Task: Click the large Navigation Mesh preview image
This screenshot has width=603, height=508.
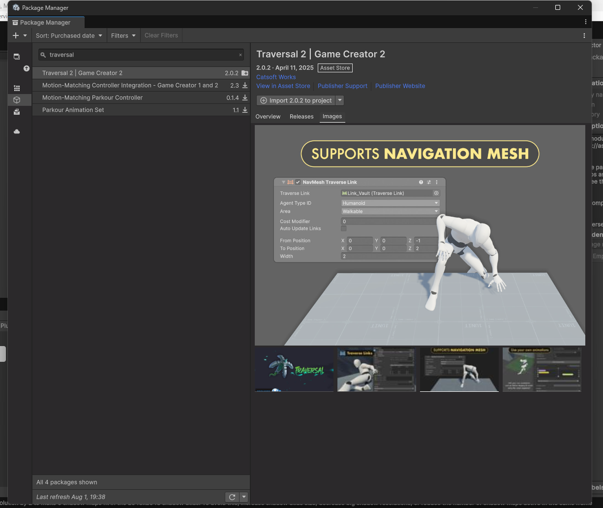Action: (x=420, y=235)
